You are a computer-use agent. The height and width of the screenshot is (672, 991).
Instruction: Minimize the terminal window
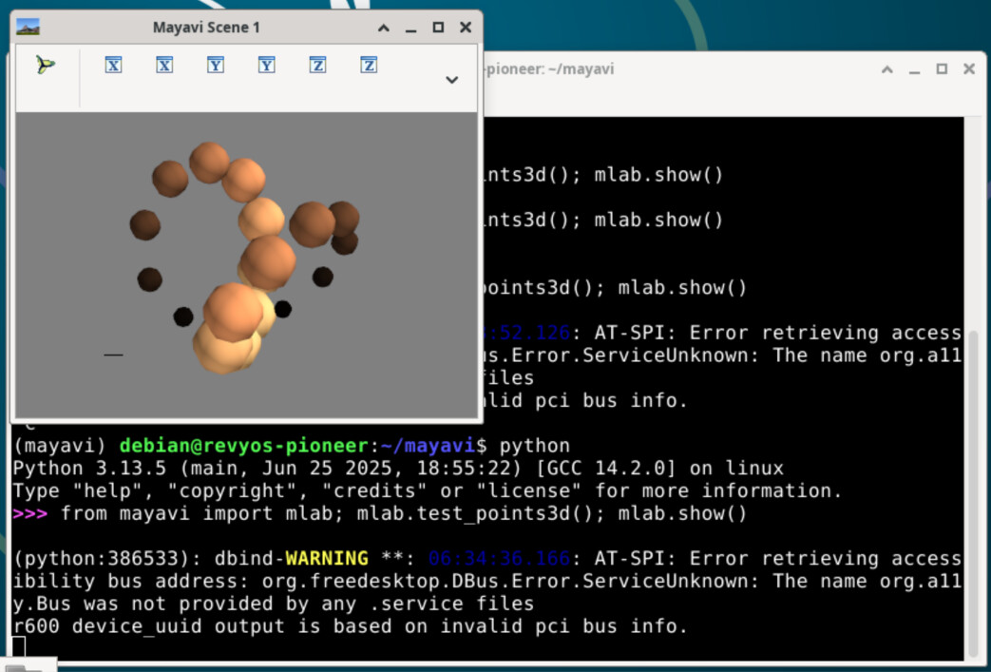[x=914, y=69]
